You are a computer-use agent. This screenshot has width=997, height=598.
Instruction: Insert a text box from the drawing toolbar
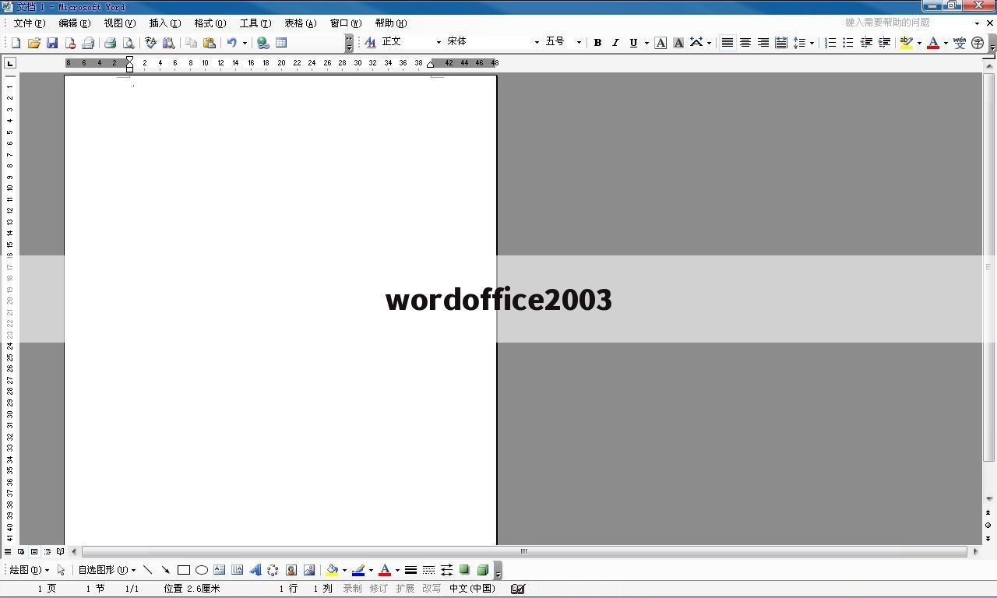pyautogui.click(x=220, y=570)
